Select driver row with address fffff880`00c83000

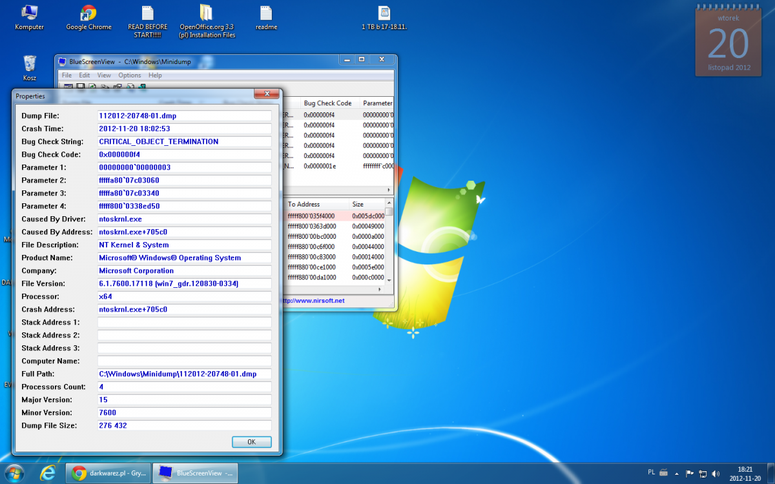335,257
